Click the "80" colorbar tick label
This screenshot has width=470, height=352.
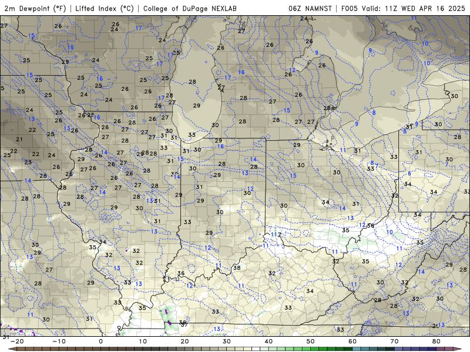pos(437,341)
